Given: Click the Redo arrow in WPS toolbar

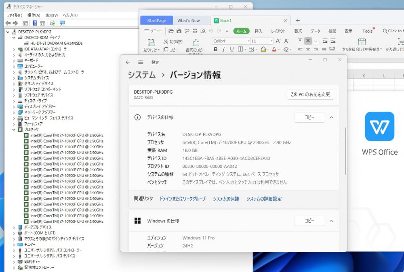Looking at the screenshot, I should click(x=219, y=31).
